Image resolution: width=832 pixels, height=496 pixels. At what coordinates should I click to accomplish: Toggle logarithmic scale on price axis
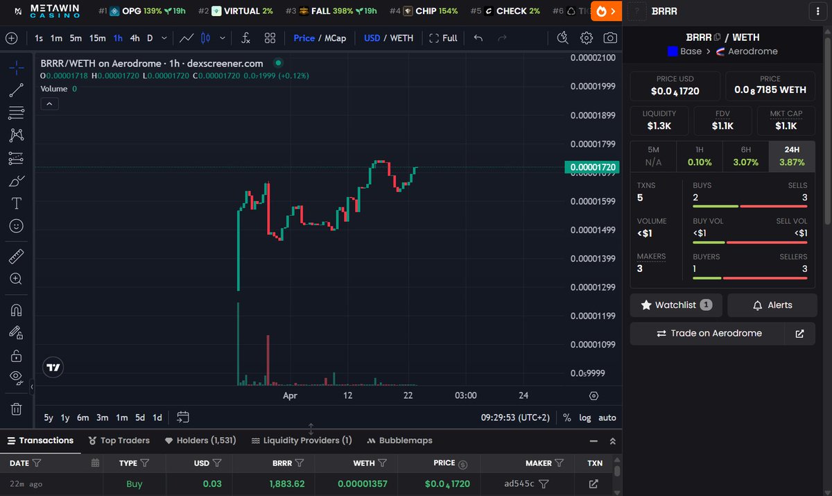click(x=585, y=418)
